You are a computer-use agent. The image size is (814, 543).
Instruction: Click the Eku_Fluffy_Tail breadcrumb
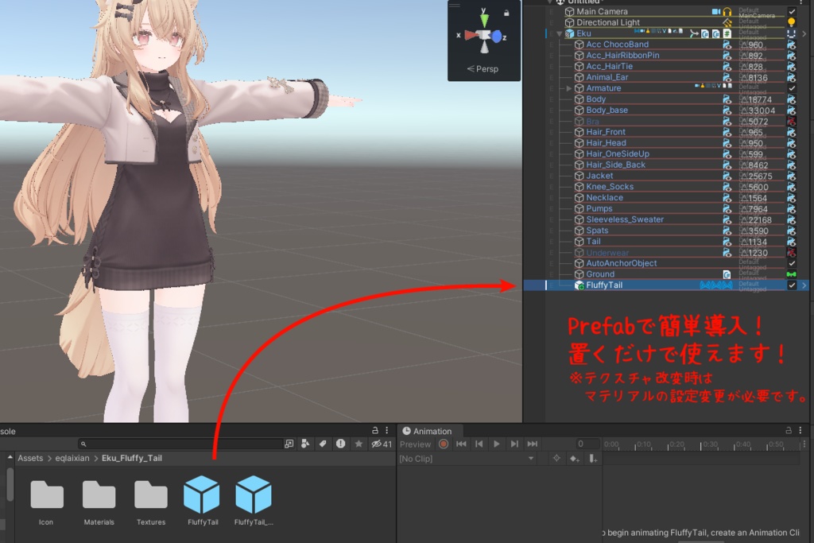click(132, 458)
